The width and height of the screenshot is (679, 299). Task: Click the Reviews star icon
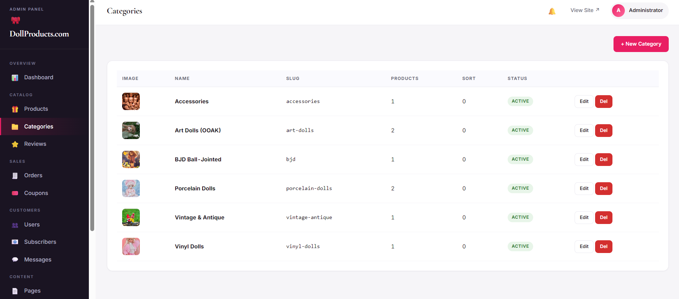(15, 144)
